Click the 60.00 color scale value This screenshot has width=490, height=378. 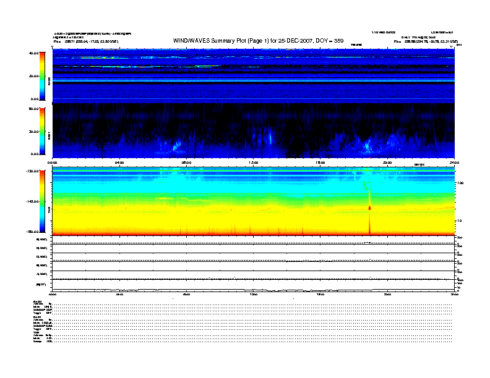(x=33, y=109)
